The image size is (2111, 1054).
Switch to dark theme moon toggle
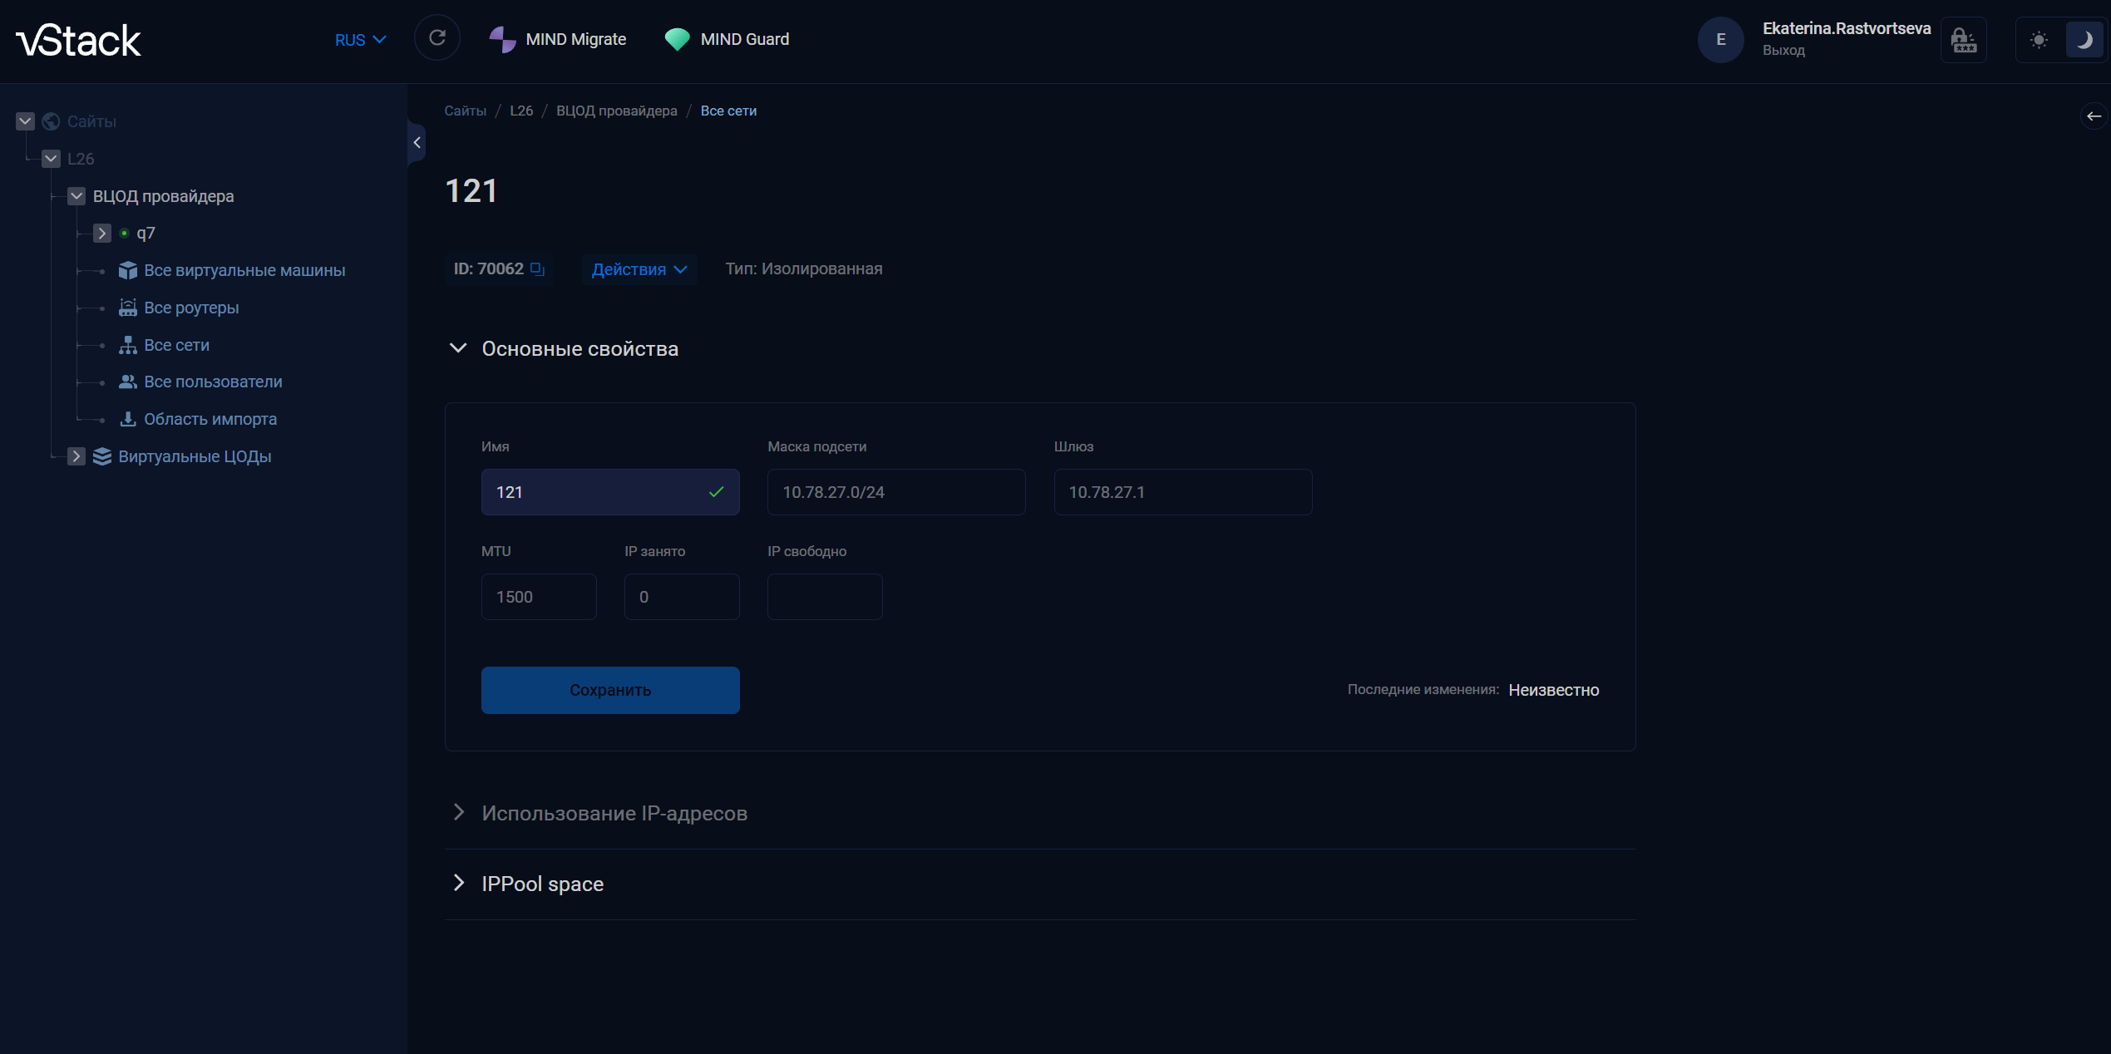coord(2084,40)
